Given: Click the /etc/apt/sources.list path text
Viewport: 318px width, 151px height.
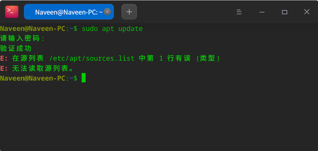Looking at the screenshot, I should click(x=92, y=58).
